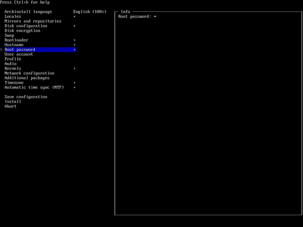Toggle Automatic time sync (NTP)
Screen dimensions: 303x227
coord(34,87)
